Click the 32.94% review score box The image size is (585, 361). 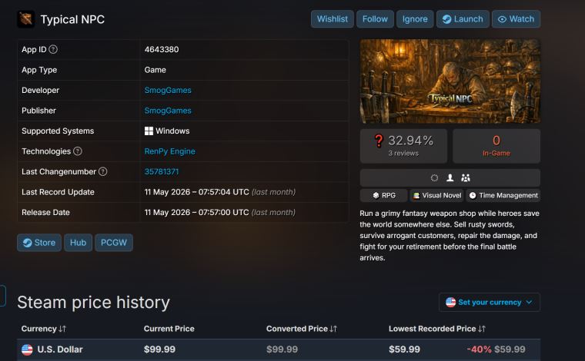403,146
